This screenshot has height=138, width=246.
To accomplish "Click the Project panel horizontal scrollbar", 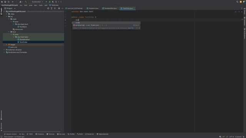I will pos(32,132).
